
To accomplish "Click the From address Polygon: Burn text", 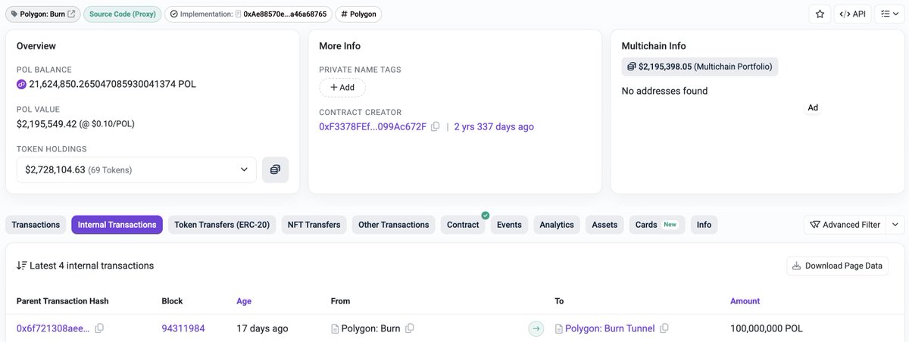I will (x=370, y=328).
